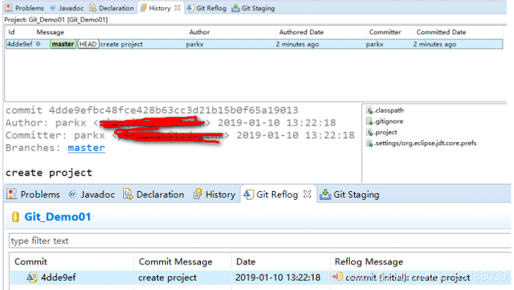Viewport: 514px width, 290px height.
Task: Select .project in changed files list
Action: [x=386, y=133]
